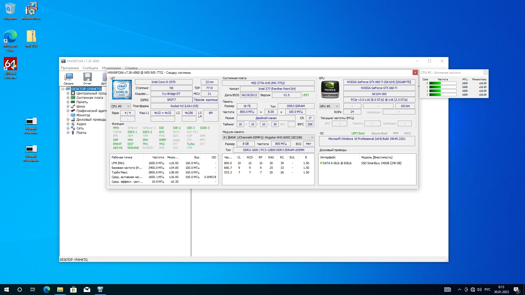Click the NVIDIA GeForce logo image

(330, 89)
